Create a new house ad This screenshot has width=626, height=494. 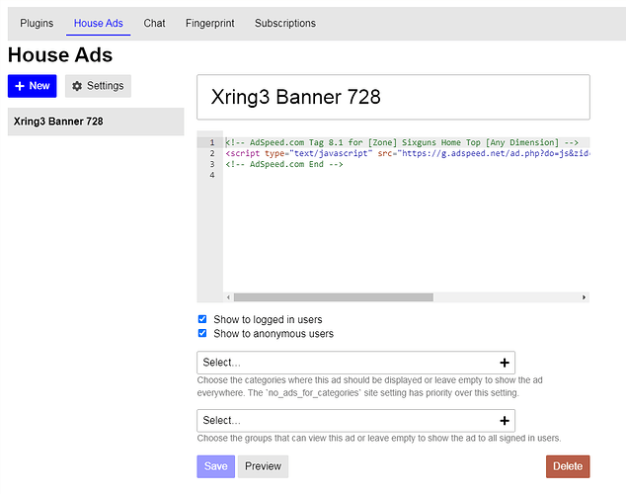pyautogui.click(x=32, y=86)
